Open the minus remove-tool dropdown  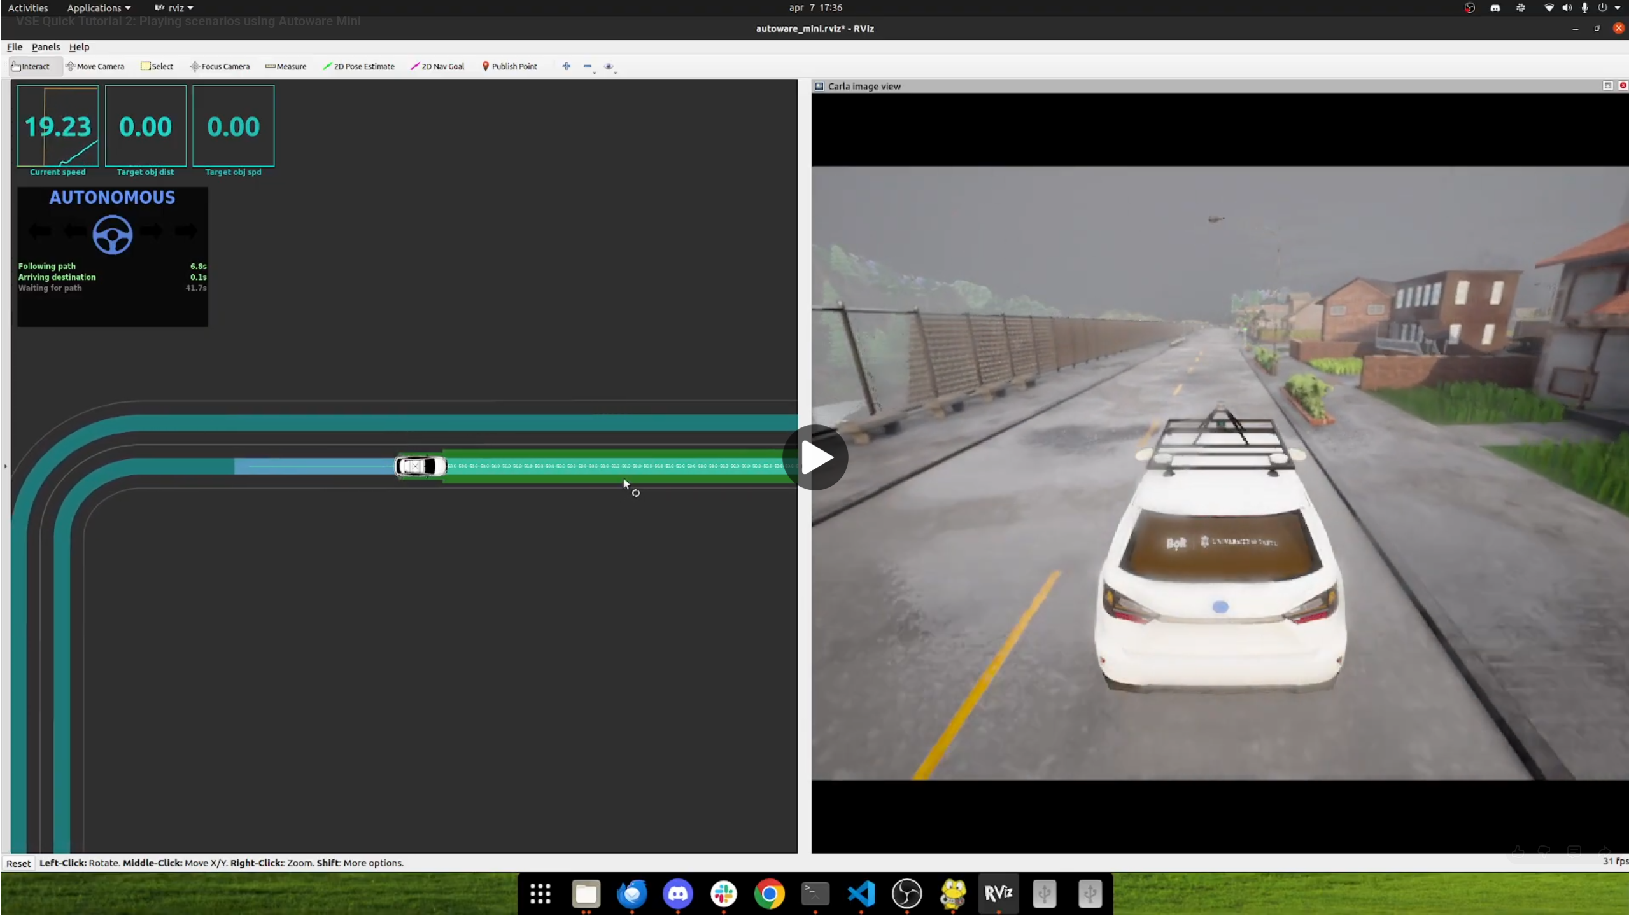pyautogui.click(x=589, y=67)
